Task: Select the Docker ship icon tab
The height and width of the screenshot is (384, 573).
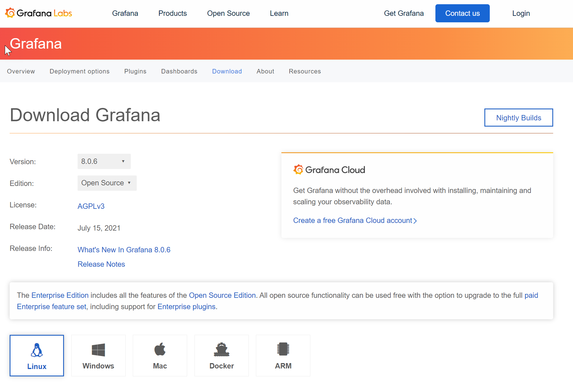Action: [222, 355]
